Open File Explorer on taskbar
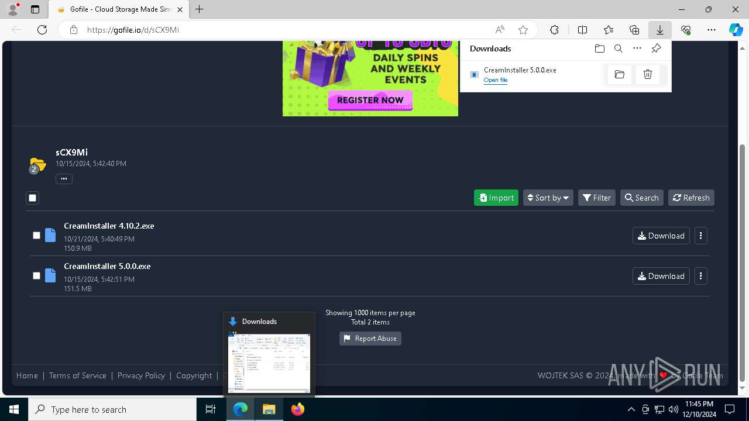749x421 pixels. pos(269,409)
